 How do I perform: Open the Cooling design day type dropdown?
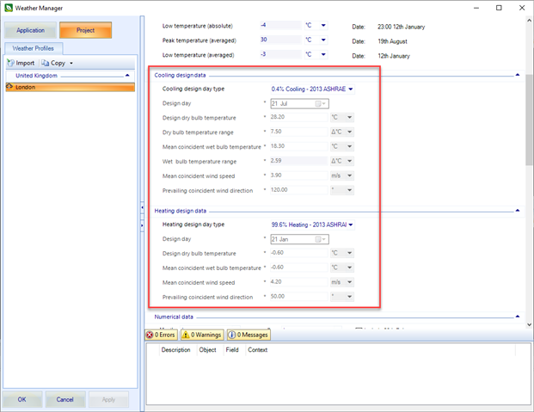(x=312, y=89)
